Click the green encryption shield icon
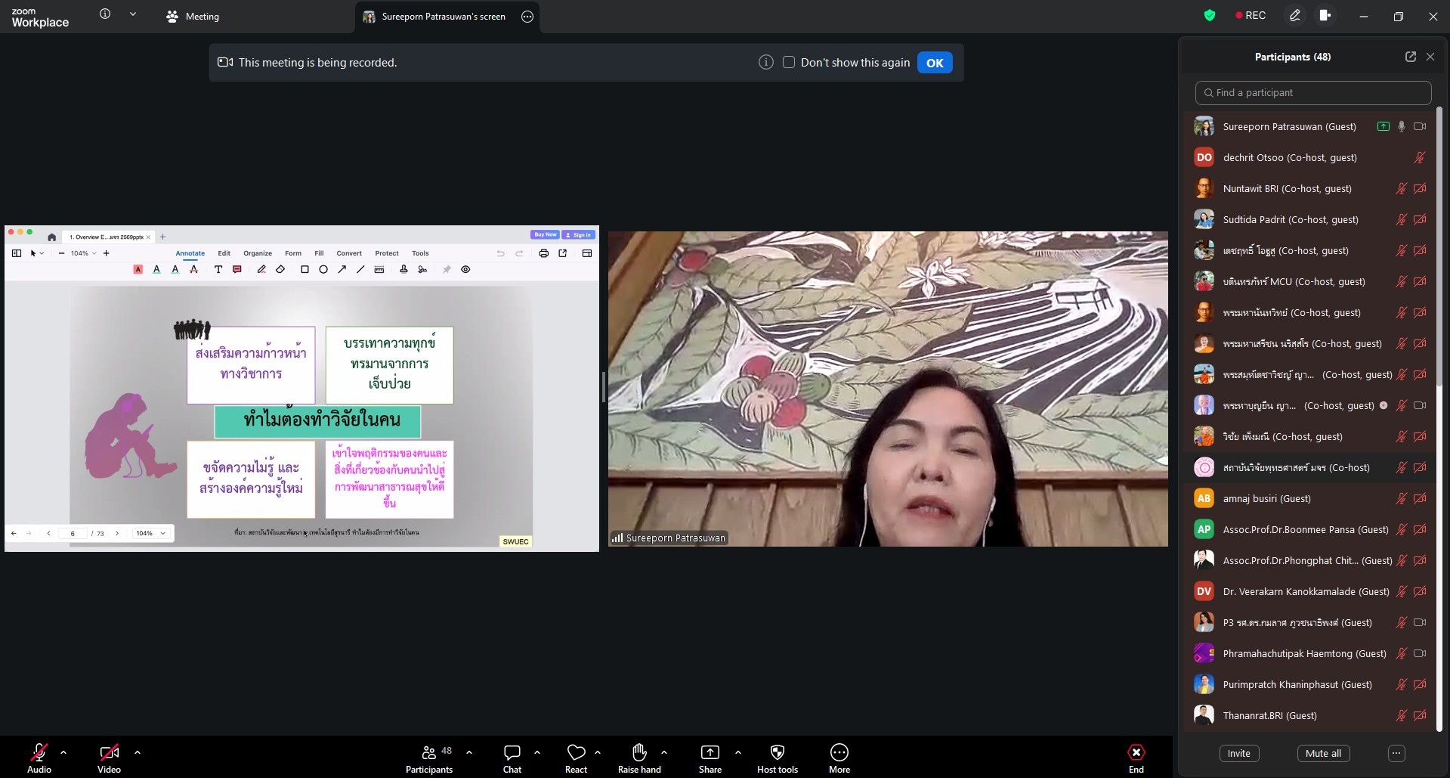1450x778 pixels. click(1210, 15)
